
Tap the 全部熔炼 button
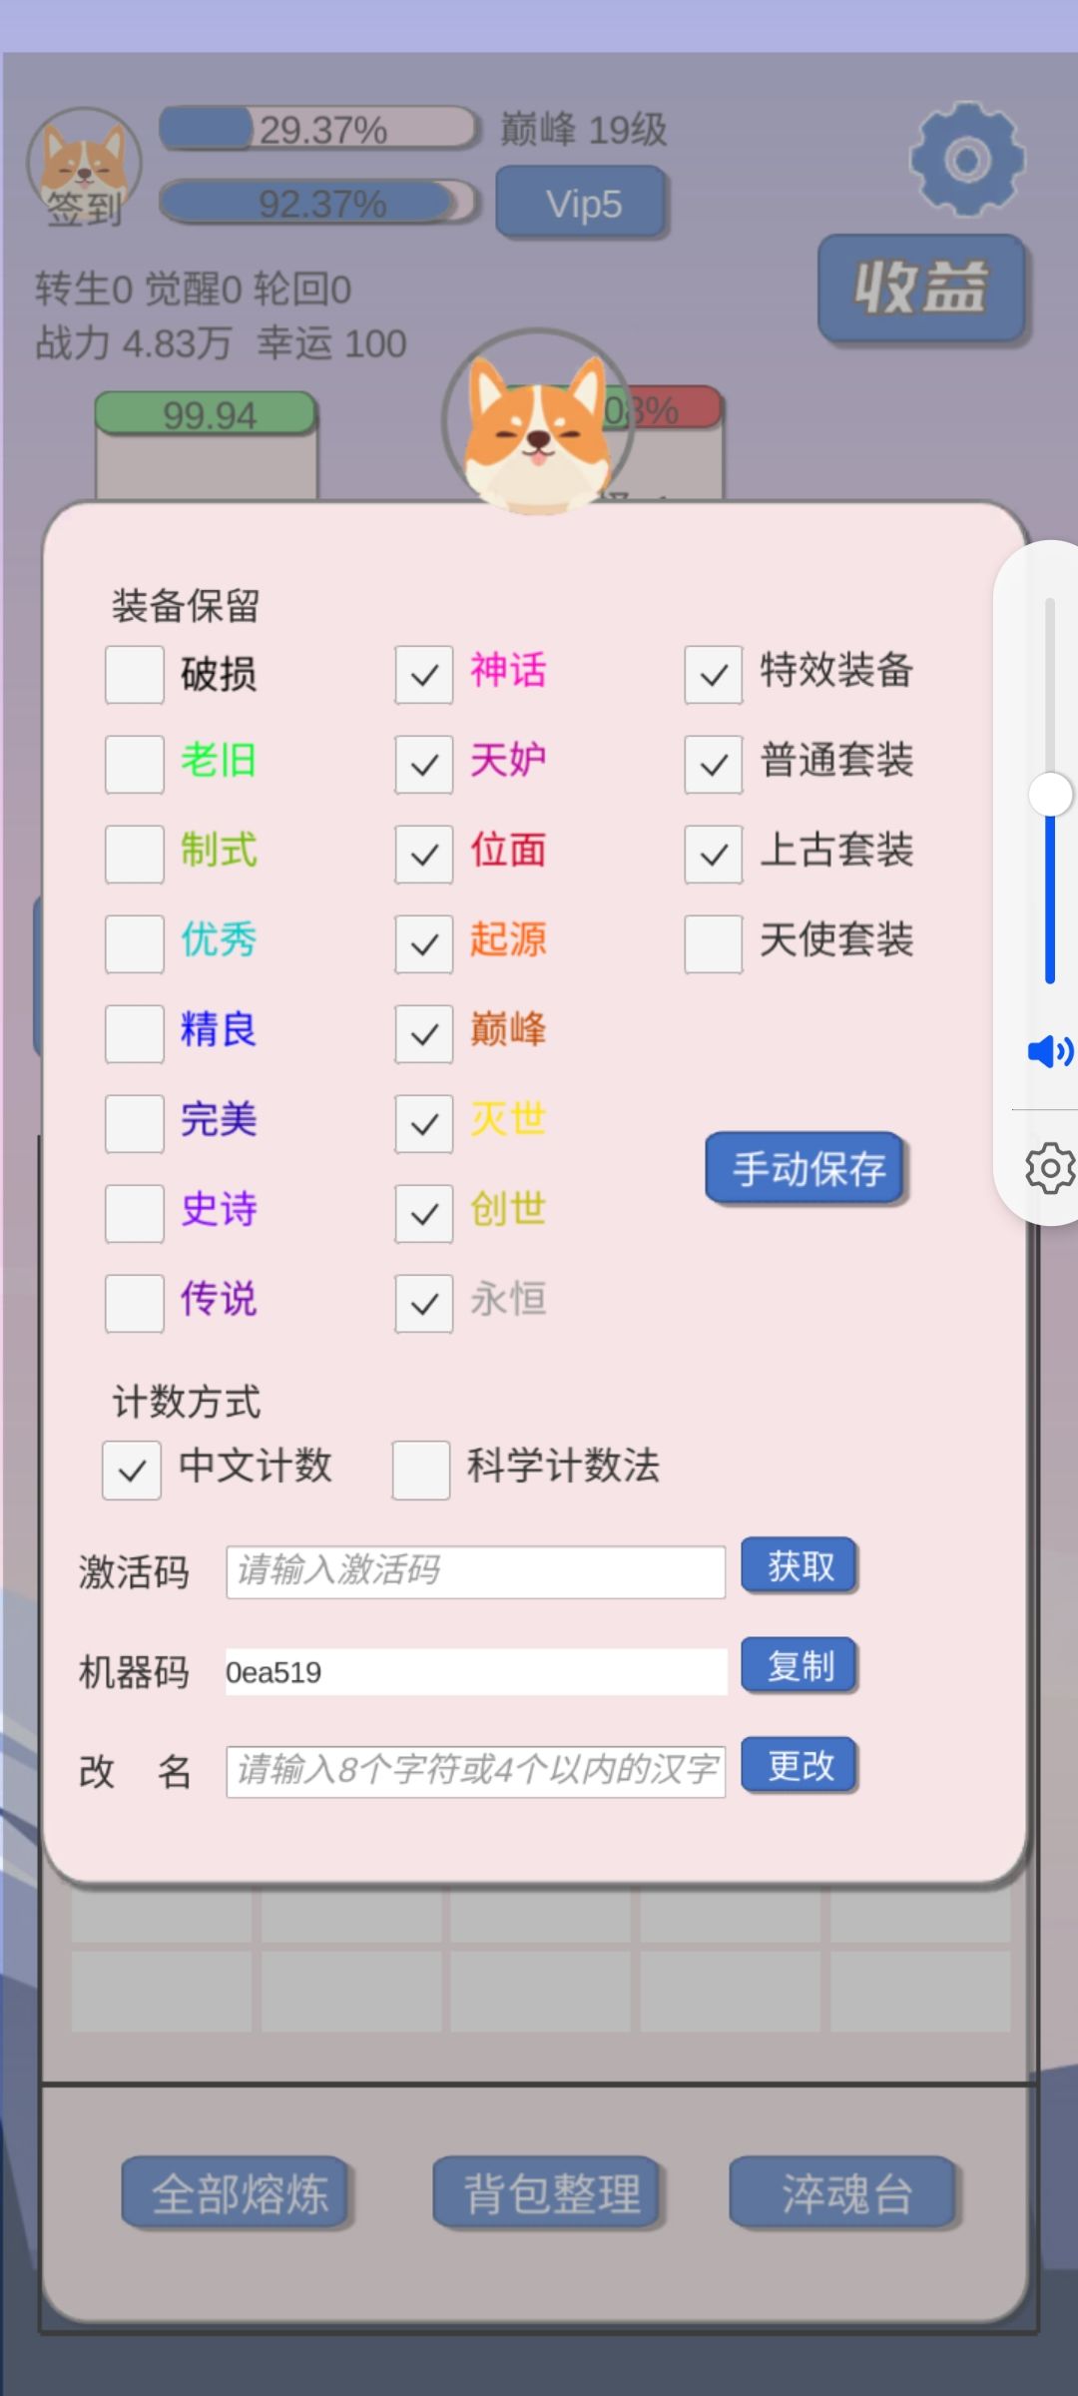pos(238,2192)
